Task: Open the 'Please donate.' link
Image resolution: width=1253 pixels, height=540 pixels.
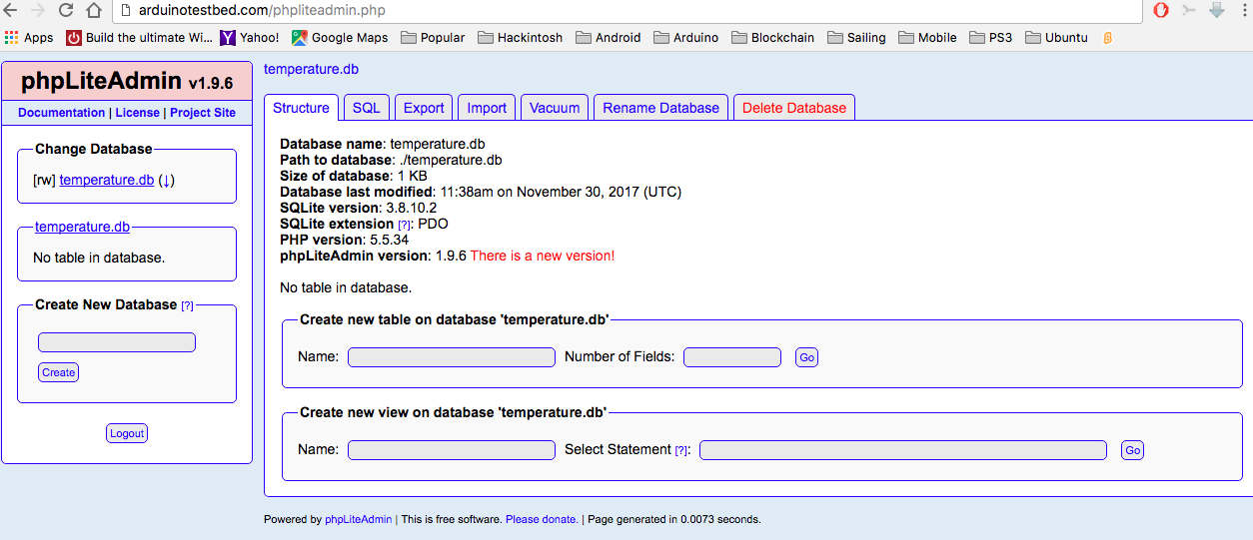Action: click(542, 519)
